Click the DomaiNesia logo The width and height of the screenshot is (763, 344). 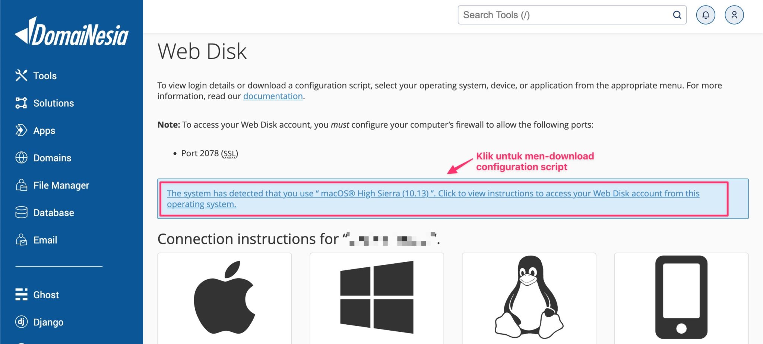pos(72,32)
